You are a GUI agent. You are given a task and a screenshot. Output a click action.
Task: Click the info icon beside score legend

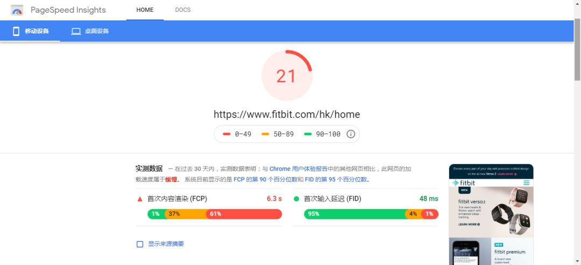click(351, 134)
